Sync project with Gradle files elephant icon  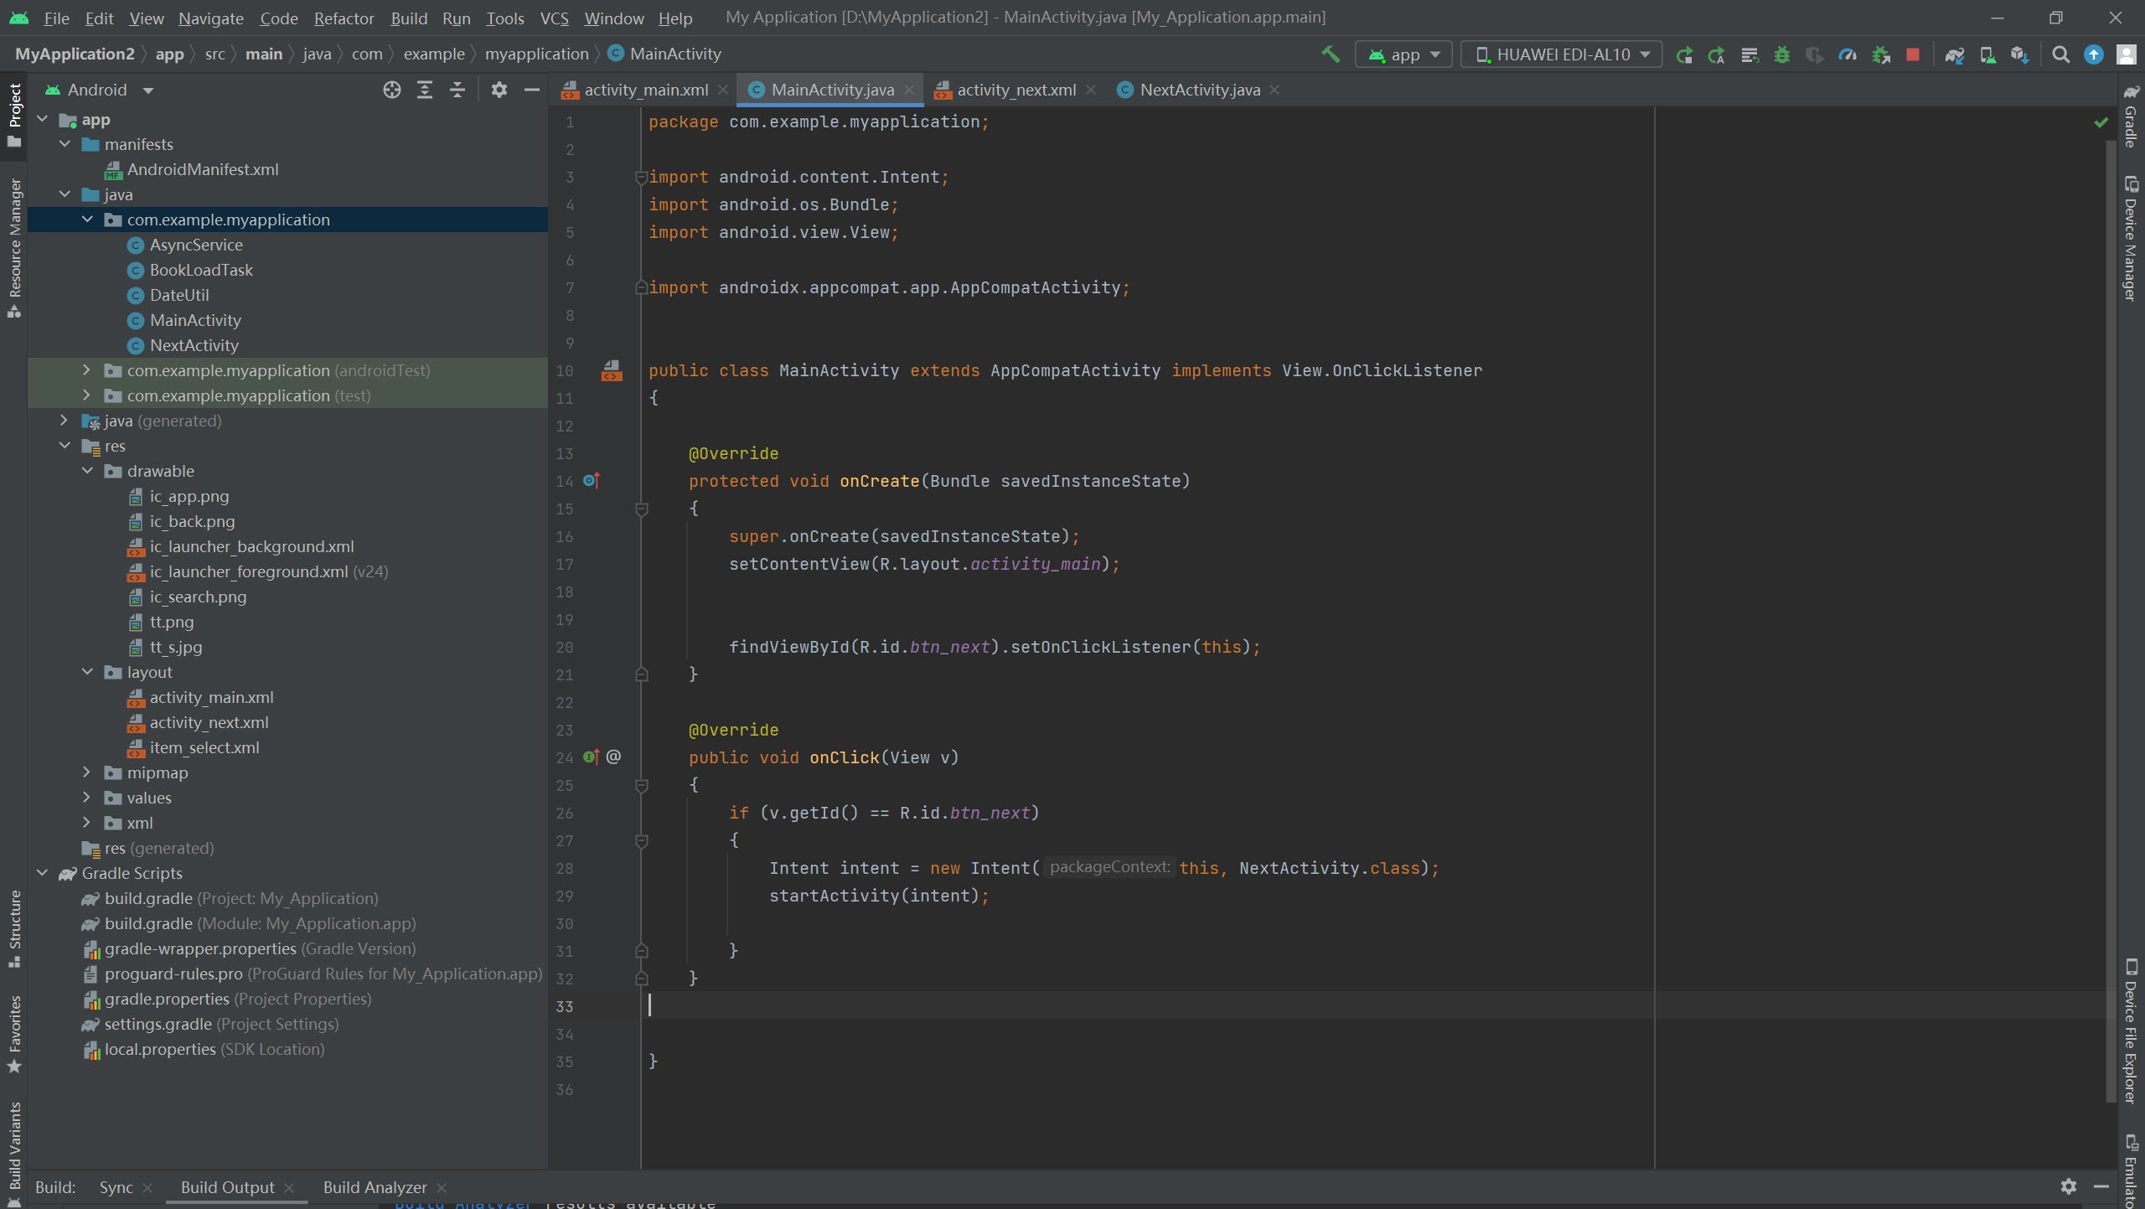click(x=1955, y=54)
